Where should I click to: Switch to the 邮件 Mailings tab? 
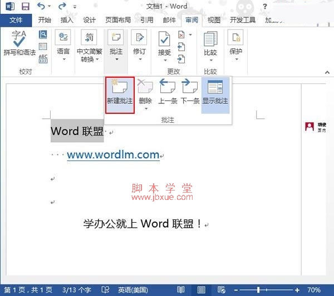tap(169, 20)
